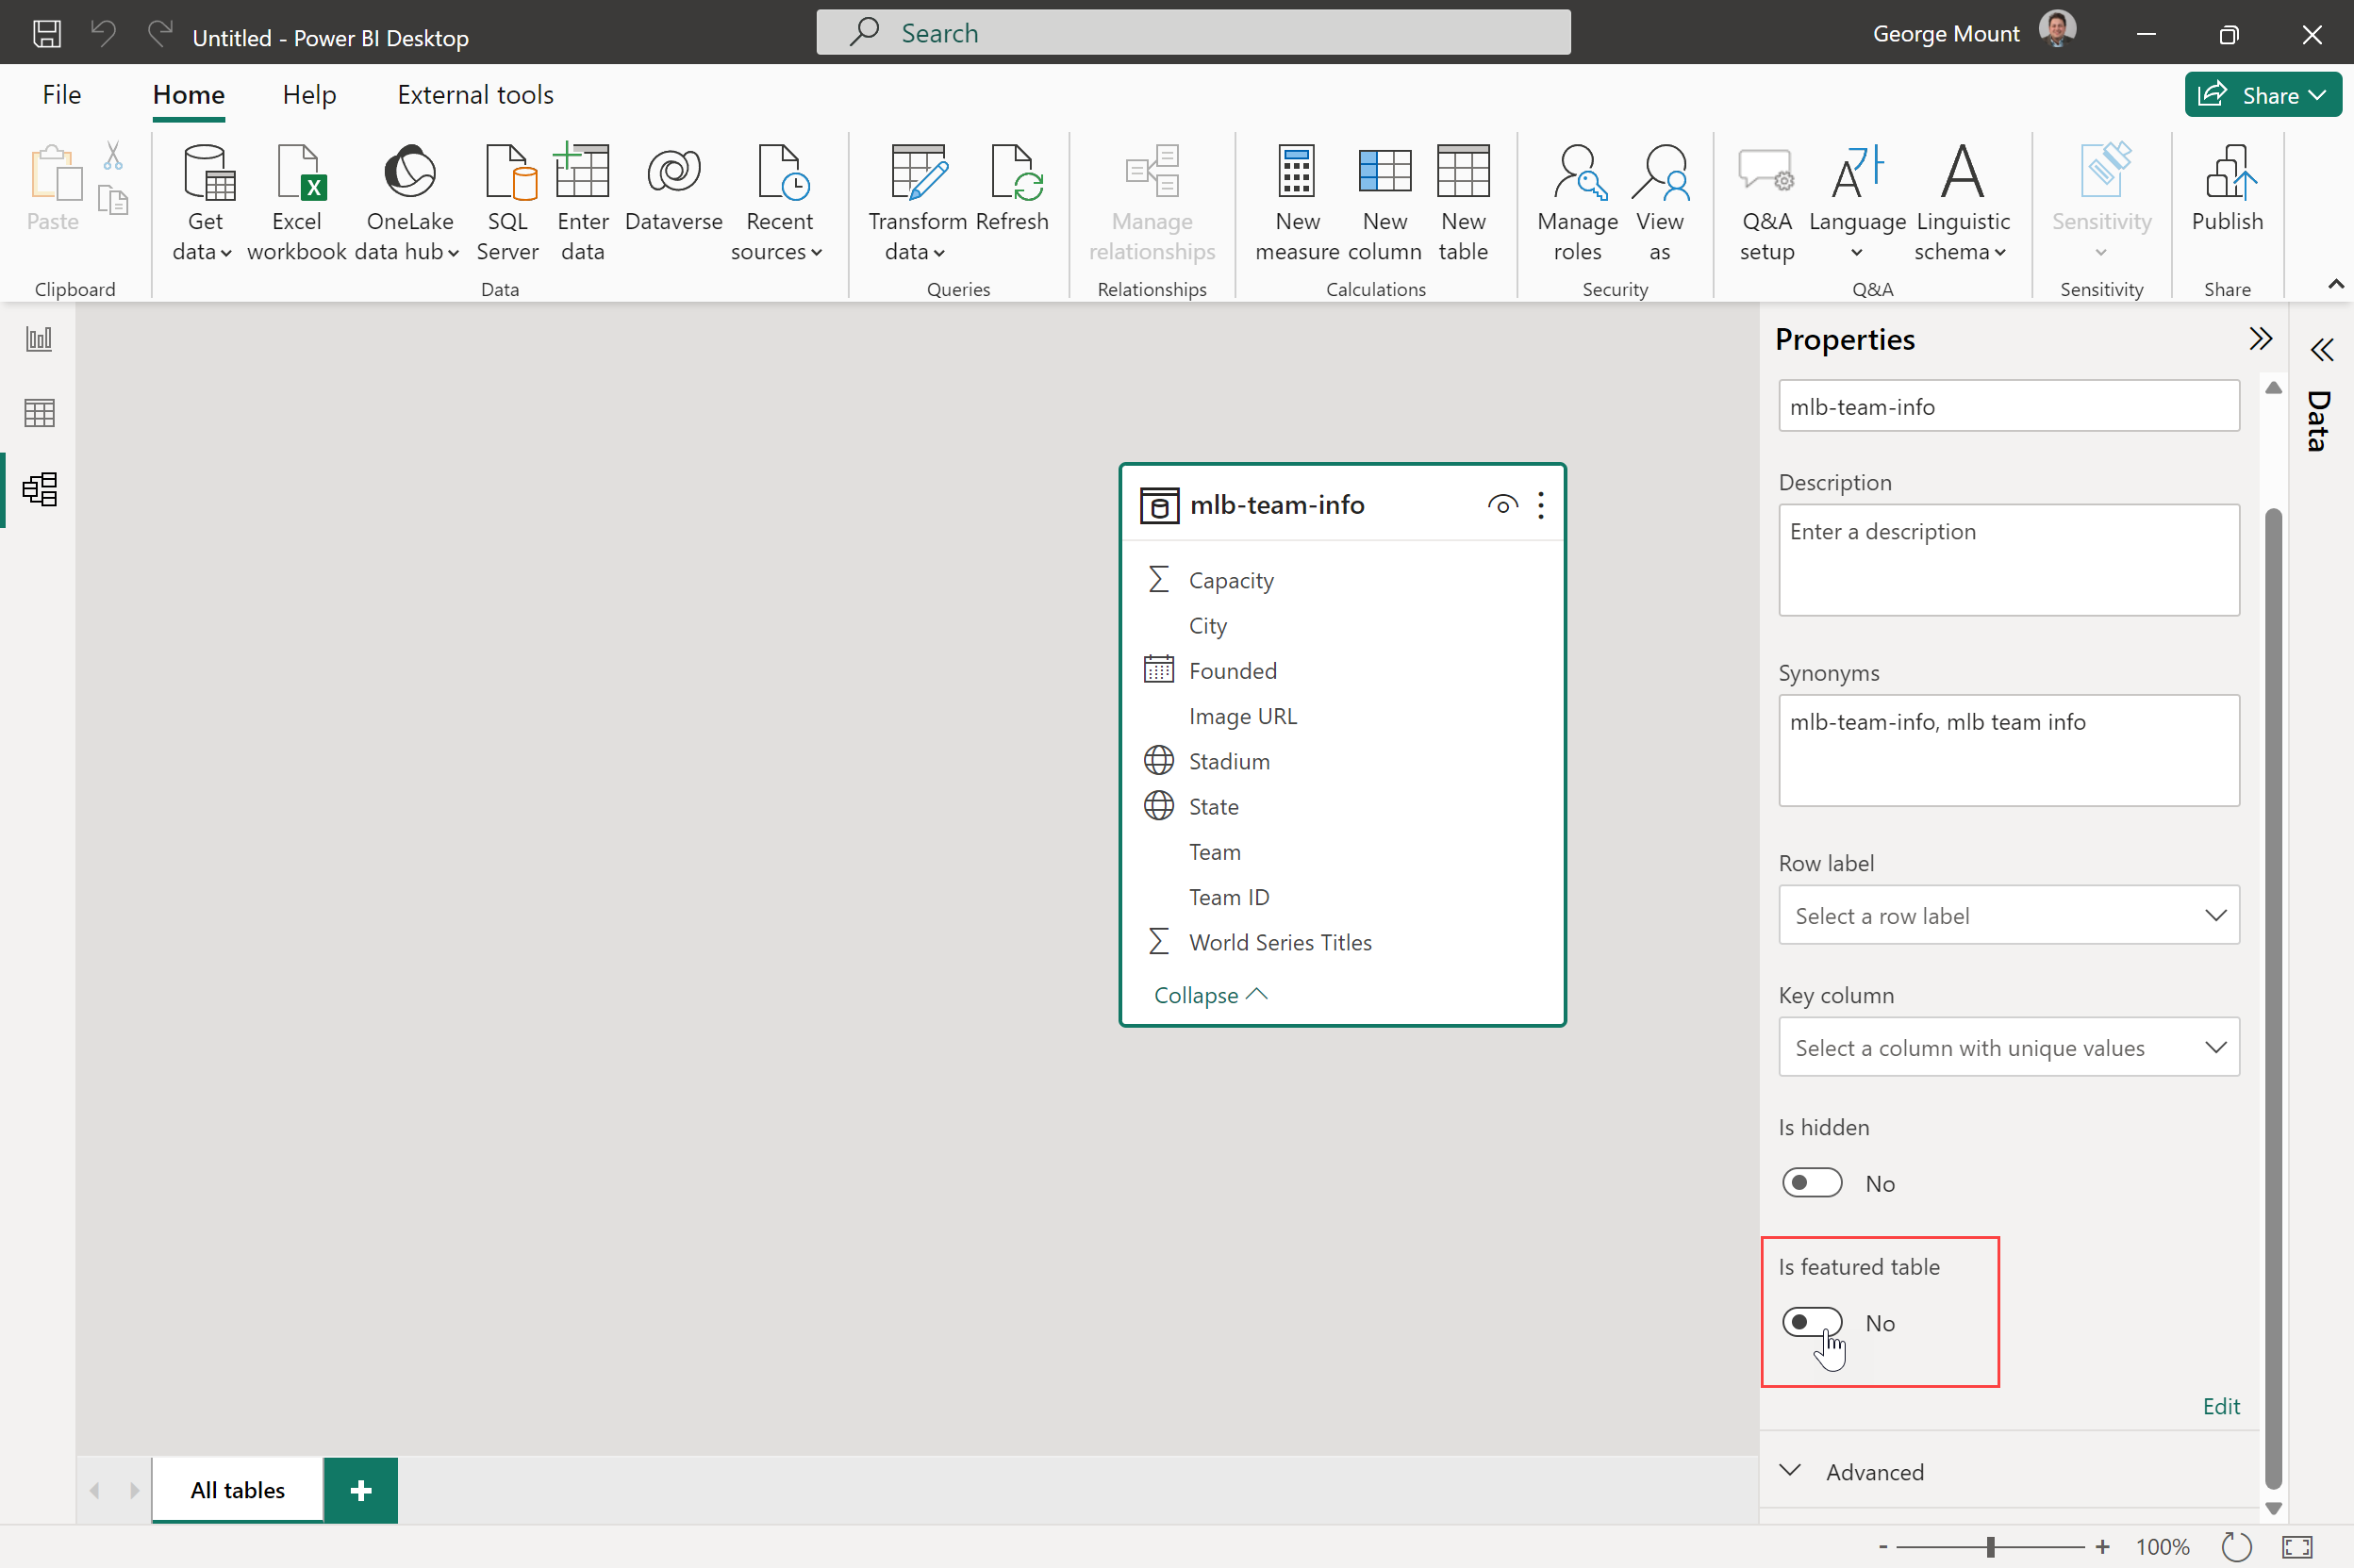Toggle the Is featured table switch
Screen dimensions: 2354x1568
pyautogui.click(x=1811, y=1322)
